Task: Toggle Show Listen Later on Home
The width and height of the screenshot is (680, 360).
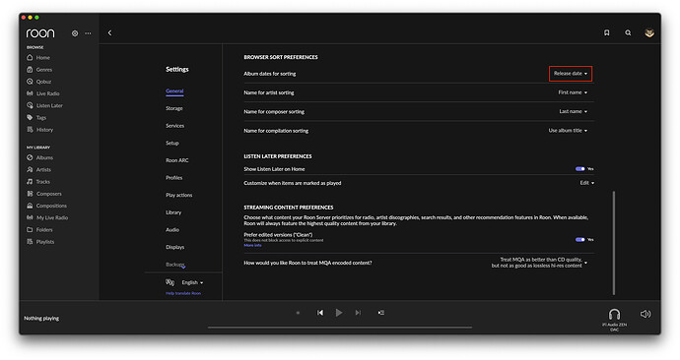Action: [579, 169]
